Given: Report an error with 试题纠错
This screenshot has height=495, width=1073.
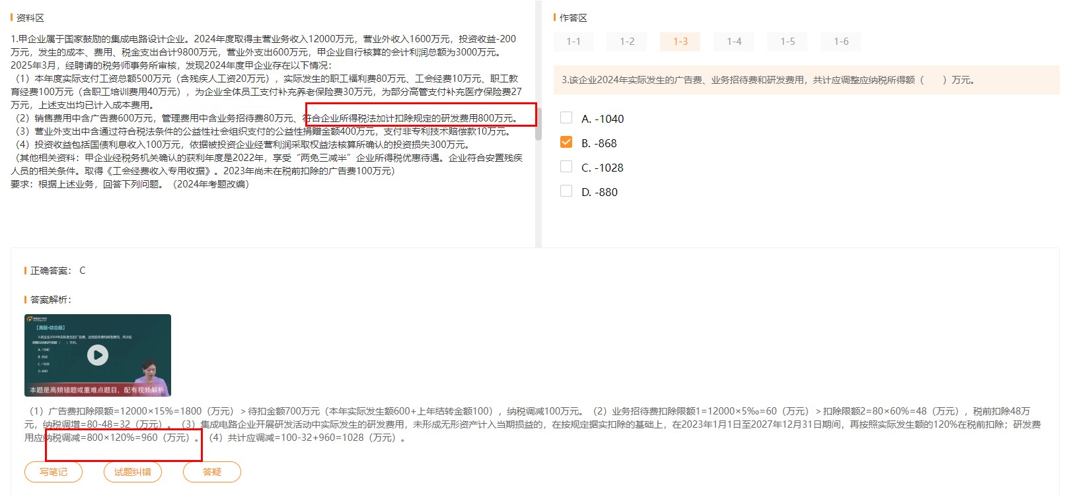Looking at the screenshot, I should tap(133, 472).
